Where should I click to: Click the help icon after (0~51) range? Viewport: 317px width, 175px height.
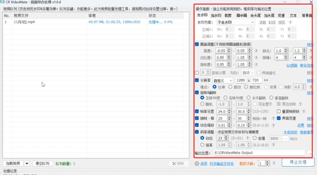247,138
